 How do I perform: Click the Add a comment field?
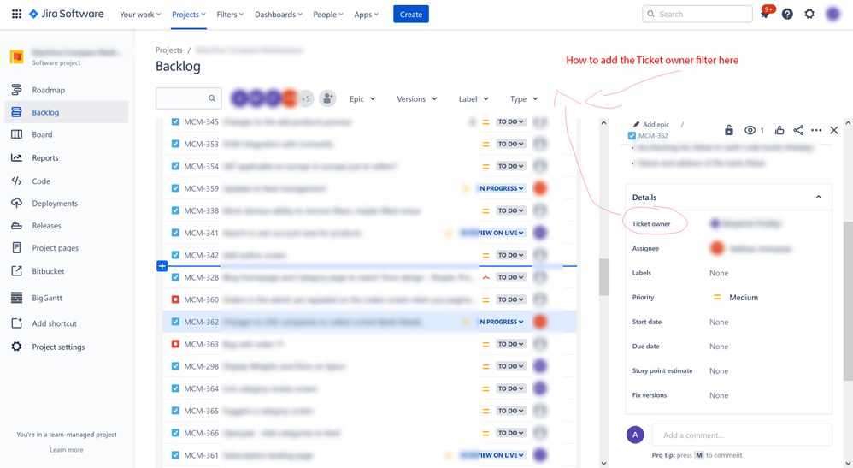(x=741, y=435)
